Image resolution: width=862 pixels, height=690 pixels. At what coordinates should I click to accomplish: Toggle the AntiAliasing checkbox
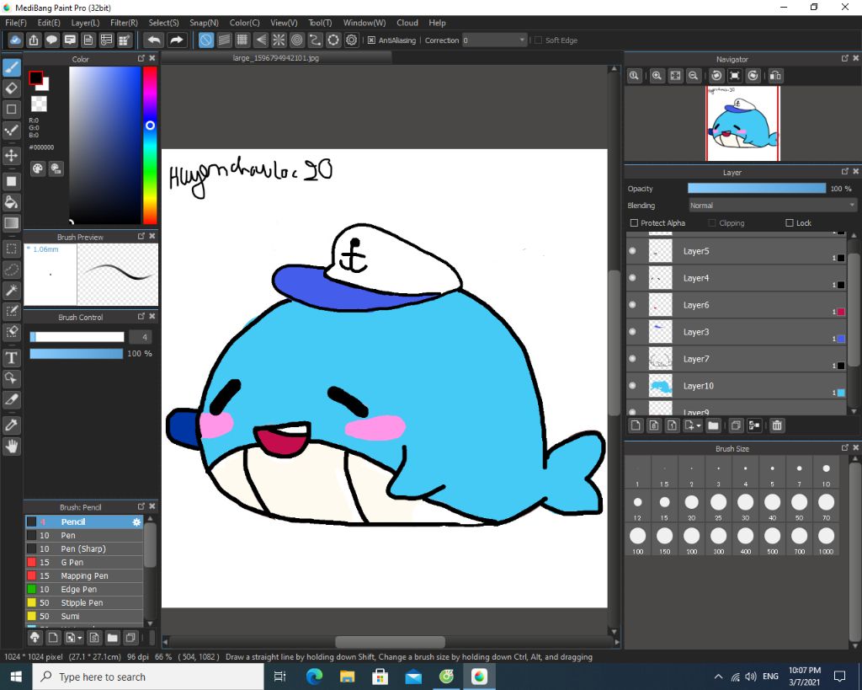[x=371, y=40]
